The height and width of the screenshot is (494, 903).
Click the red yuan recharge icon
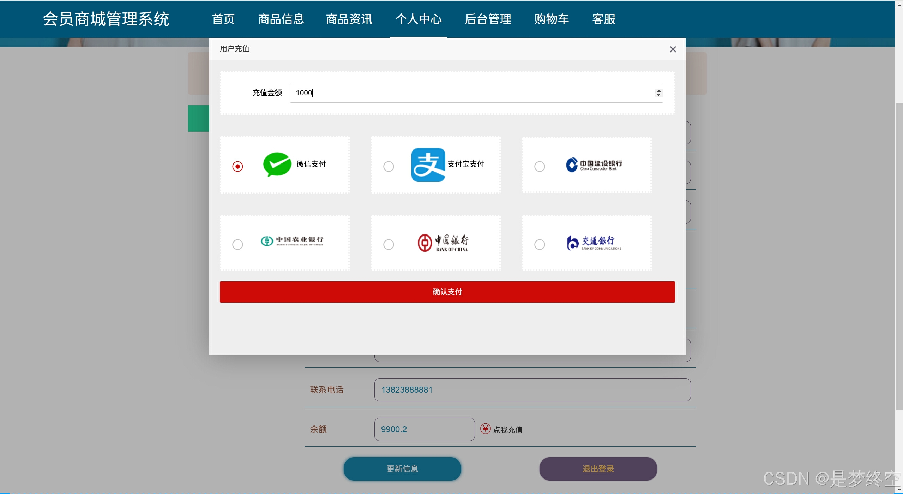tap(485, 429)
